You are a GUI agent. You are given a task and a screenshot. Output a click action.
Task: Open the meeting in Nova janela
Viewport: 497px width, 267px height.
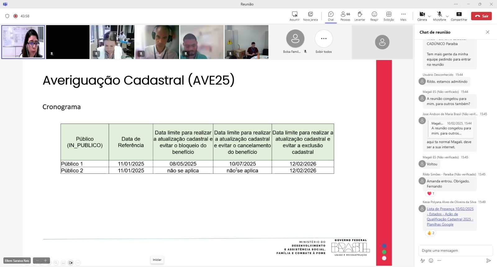point(310,14)
